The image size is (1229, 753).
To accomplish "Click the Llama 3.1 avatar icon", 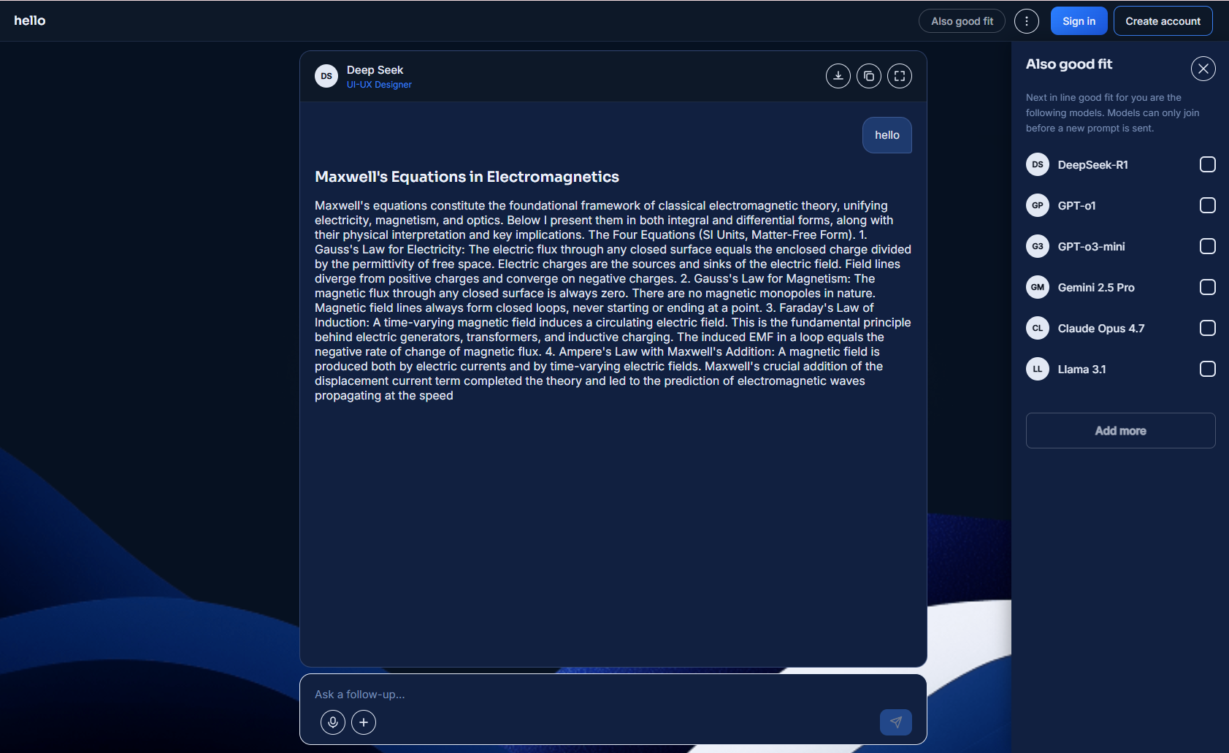I will point(1038,369).
